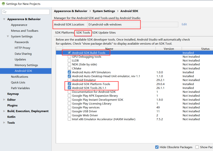Switch to the SDK Platforms tab

coord(65,33)
